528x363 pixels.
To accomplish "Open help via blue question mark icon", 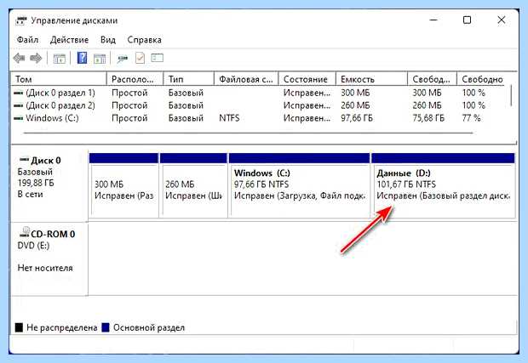I will tap(82, 58).
